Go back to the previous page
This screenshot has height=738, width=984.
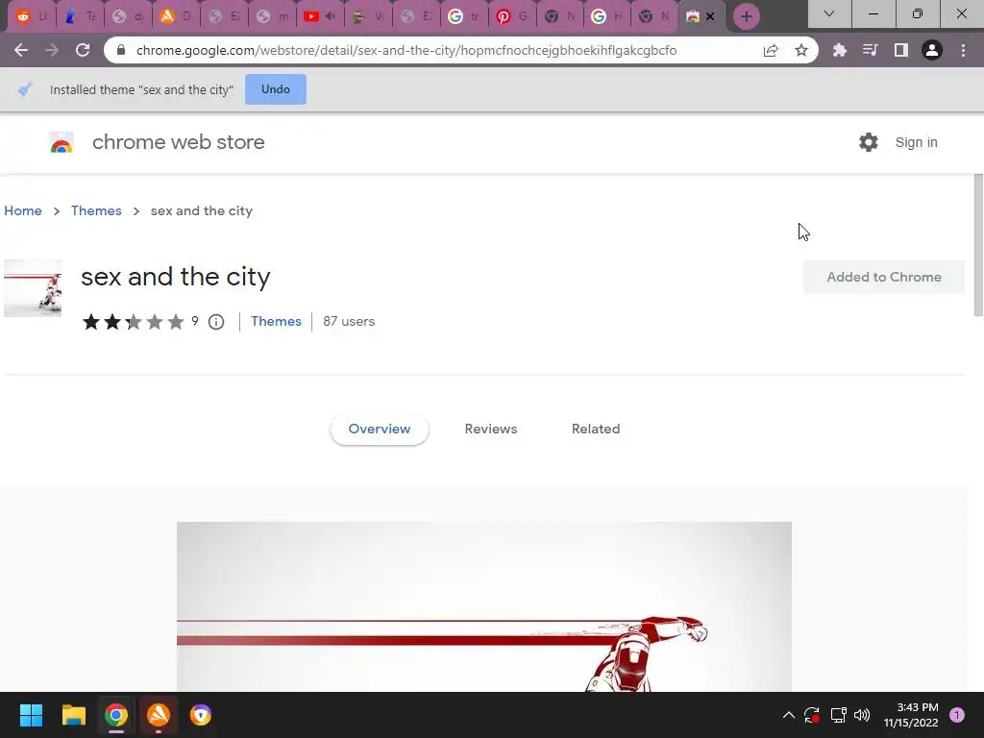coord(21,50)
